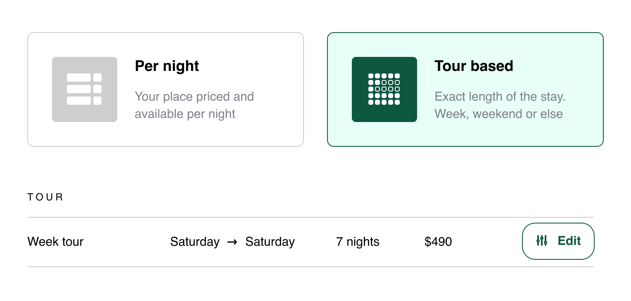Screen dimensions: 631x301
Task: Click the sliders icon inside the Edit button
Action: pos(542,241)
